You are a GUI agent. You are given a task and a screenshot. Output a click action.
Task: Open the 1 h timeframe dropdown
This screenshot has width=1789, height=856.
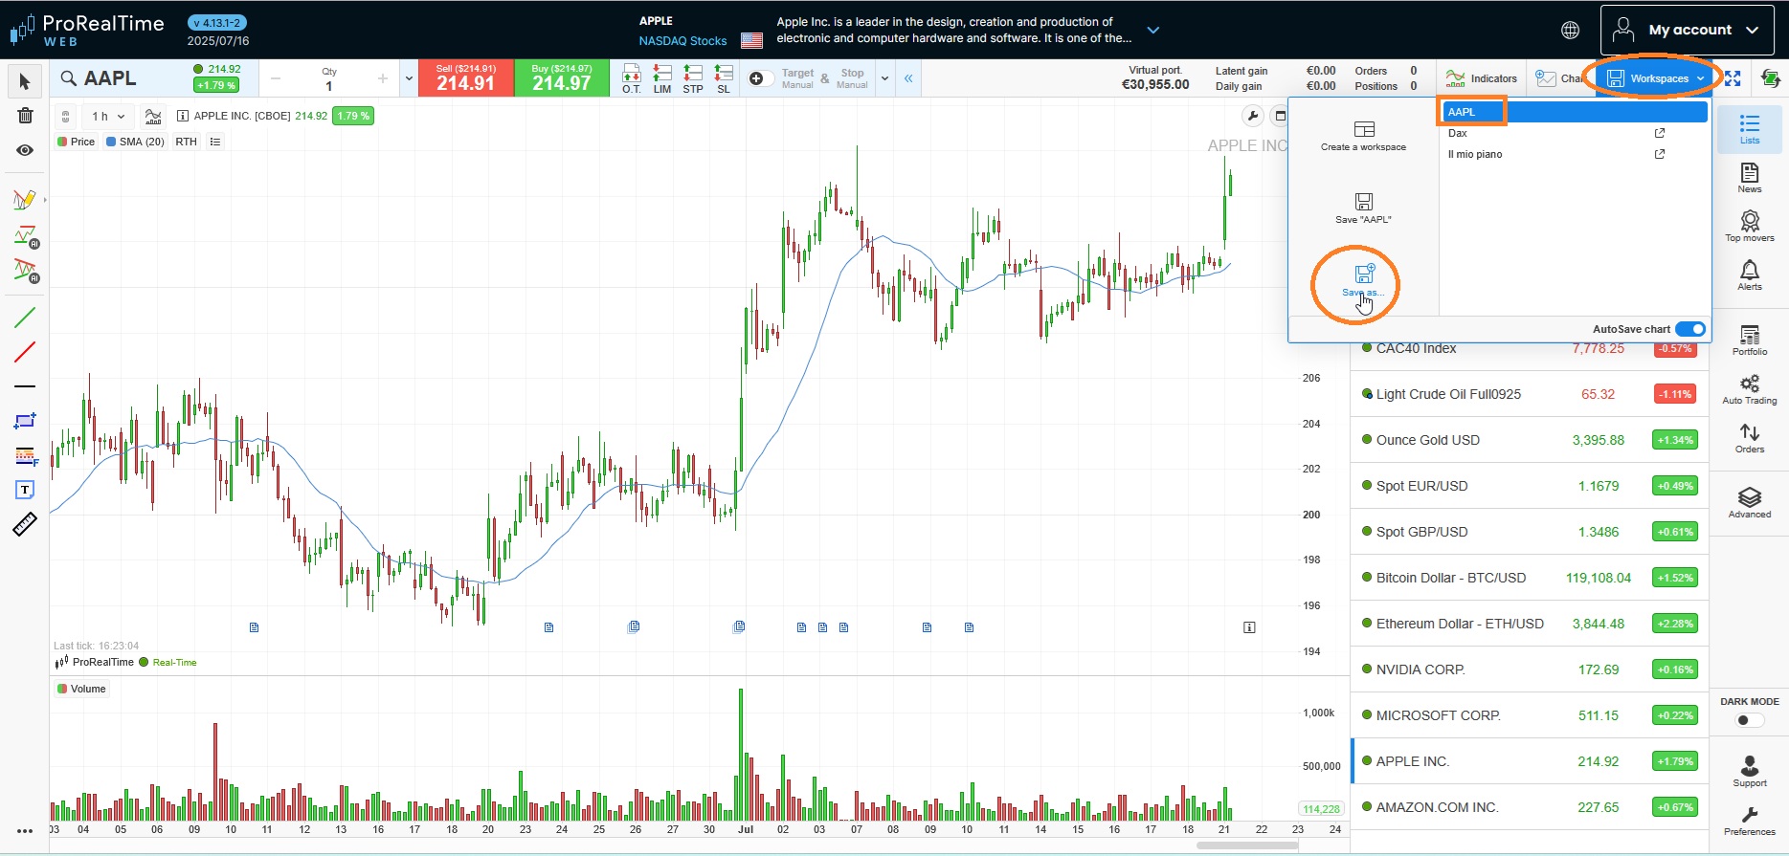[x=108, y=117]
